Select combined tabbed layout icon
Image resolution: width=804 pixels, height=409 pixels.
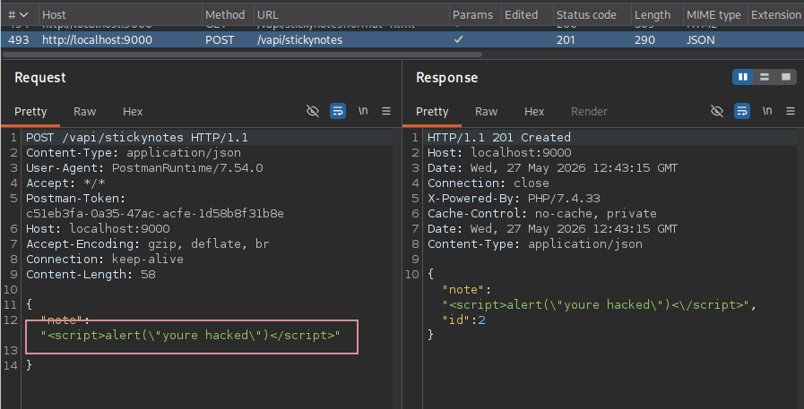point(786,77)
